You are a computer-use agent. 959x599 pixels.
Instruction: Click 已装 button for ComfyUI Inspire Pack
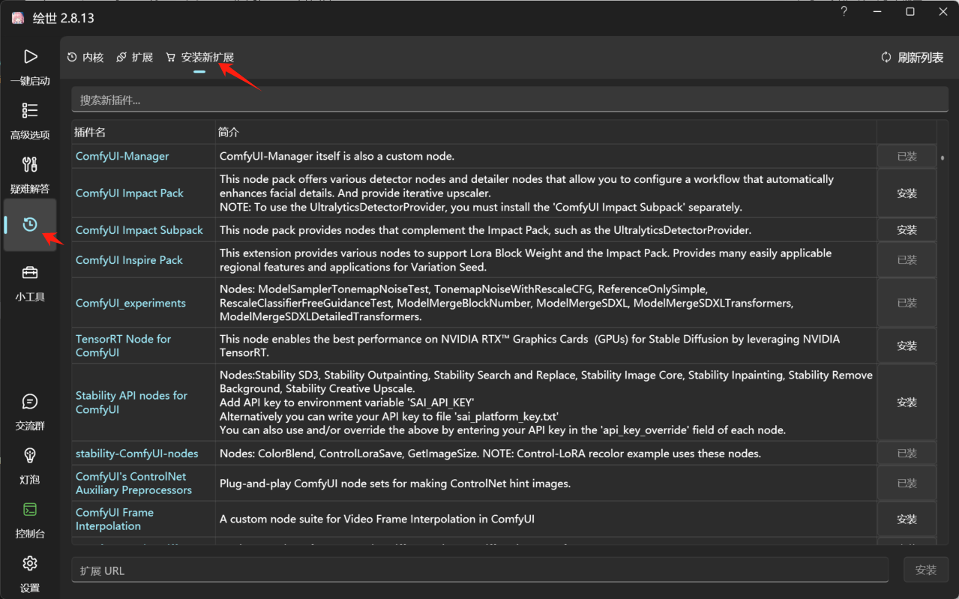coord(907,259)
